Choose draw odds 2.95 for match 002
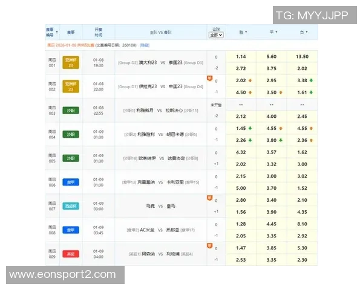363x290 pixels. tap(272, 80)
